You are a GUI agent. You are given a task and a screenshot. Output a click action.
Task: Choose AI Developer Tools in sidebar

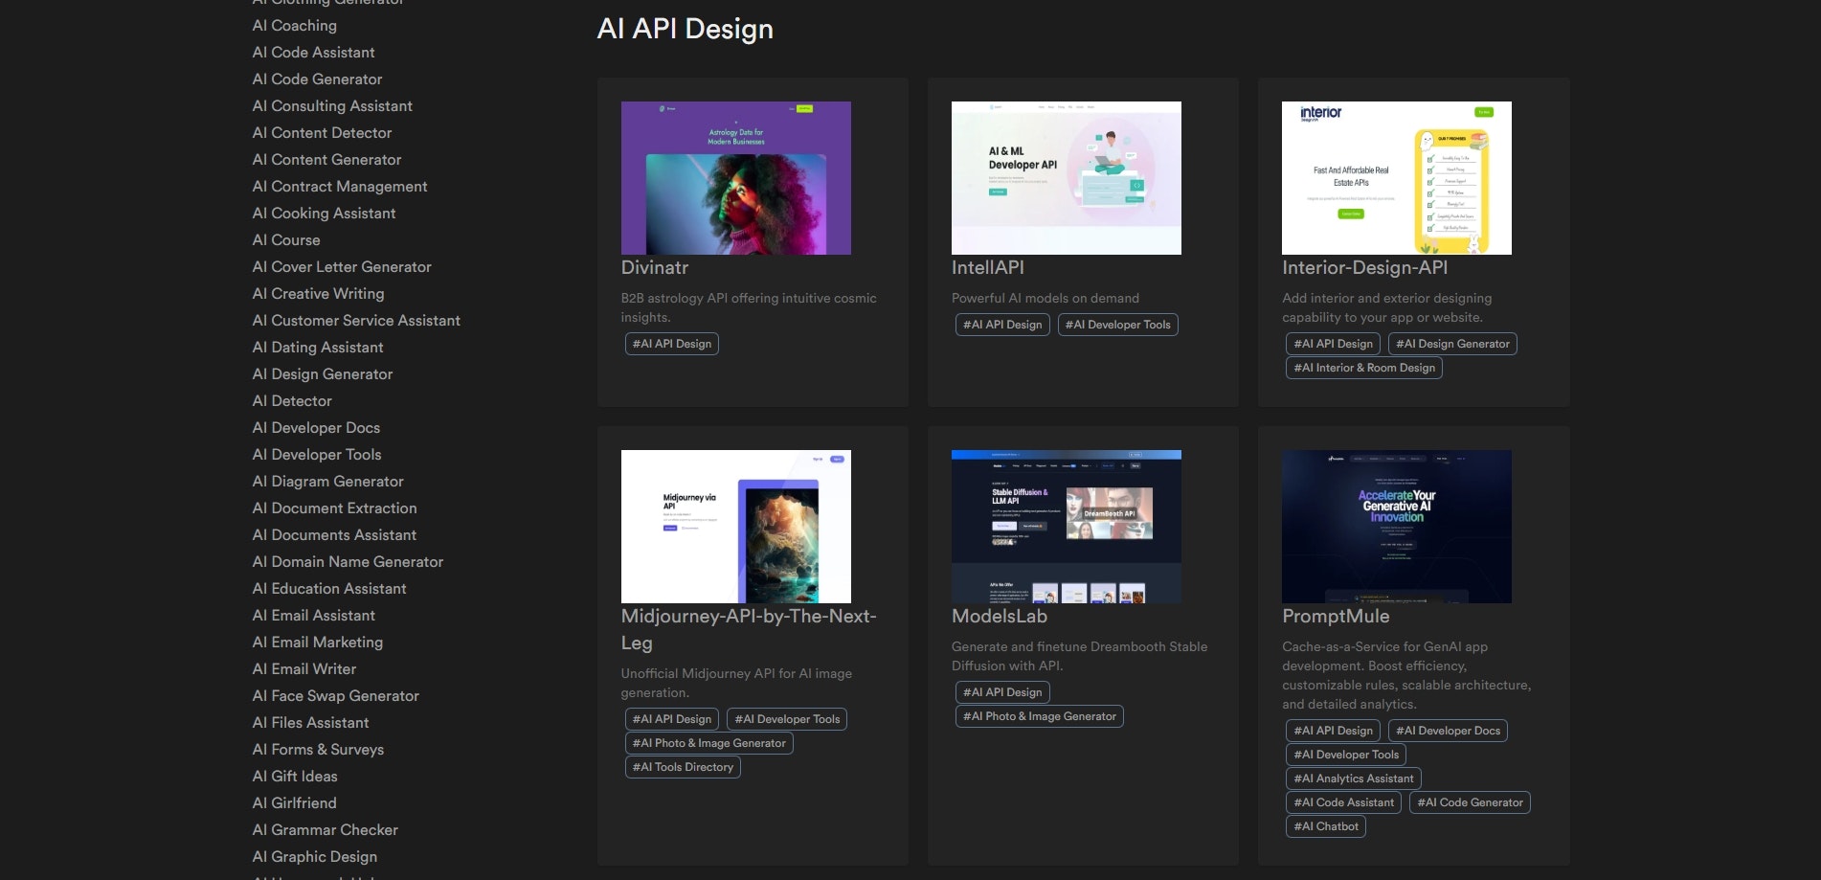pyautogui.click(x=317, y=455)
